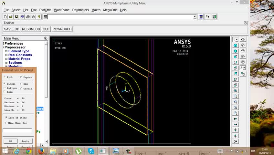
Task: Click the Contact Manager icon in top toolbar
Action: point(214,17)
